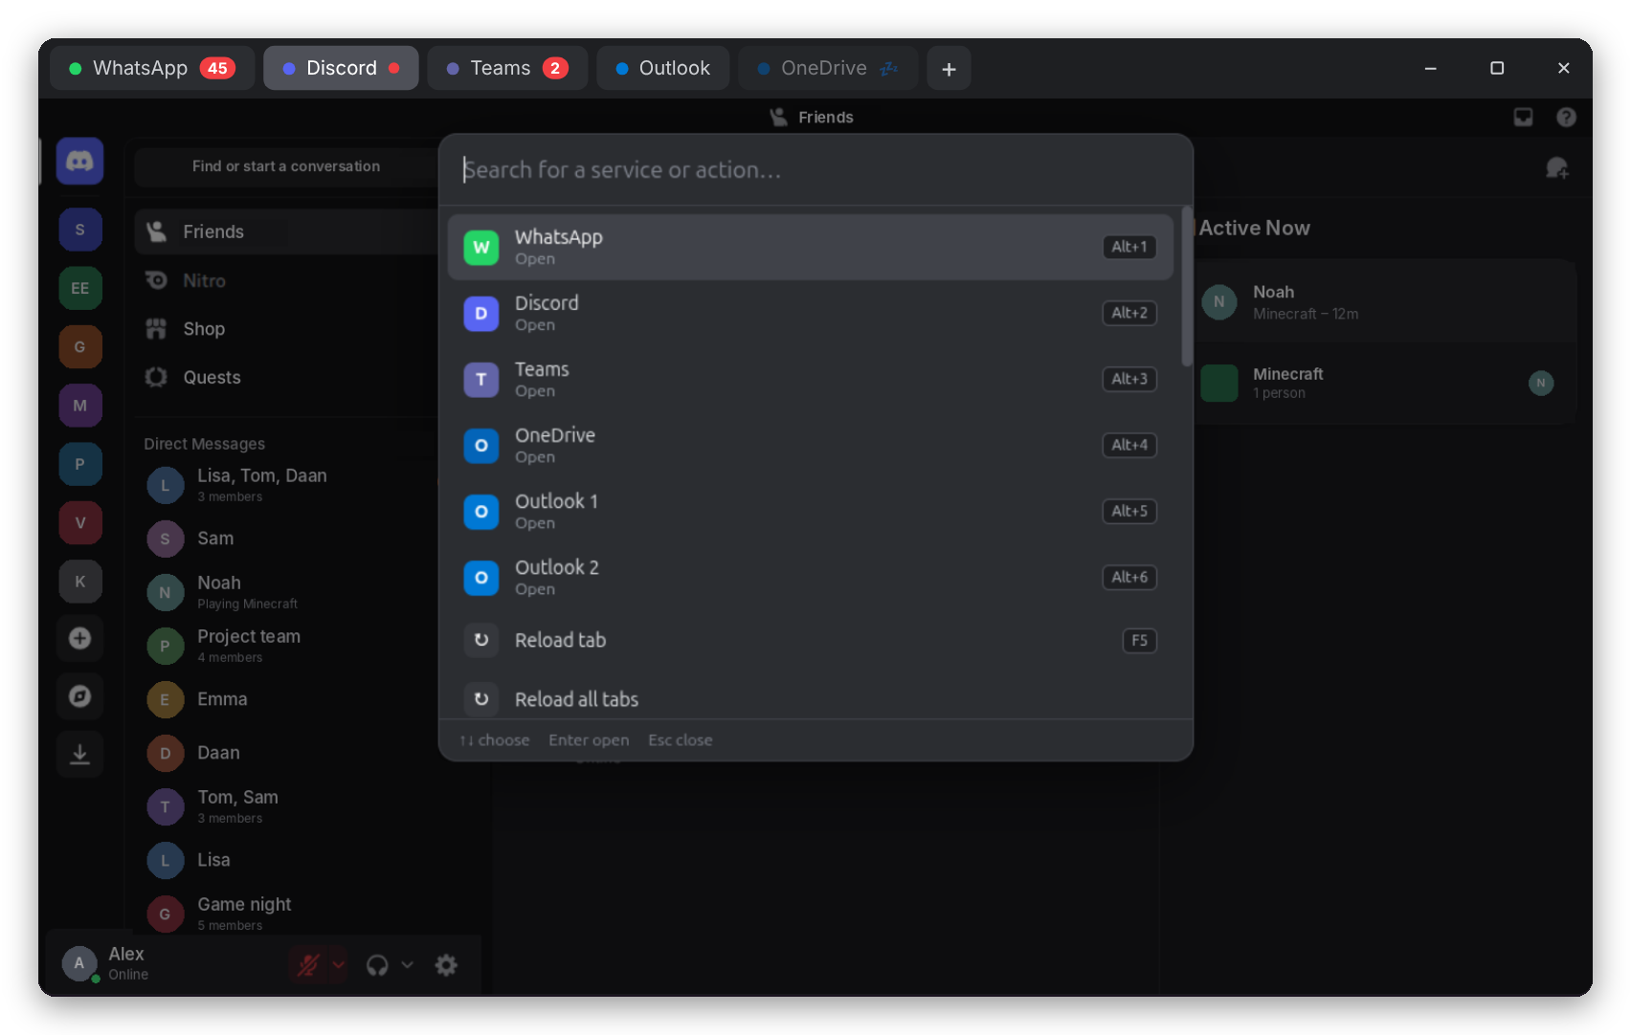Switch to the WhatsApp tab
The height and width of the screenshot is (1035, 1631).
(x=152, y=68)
